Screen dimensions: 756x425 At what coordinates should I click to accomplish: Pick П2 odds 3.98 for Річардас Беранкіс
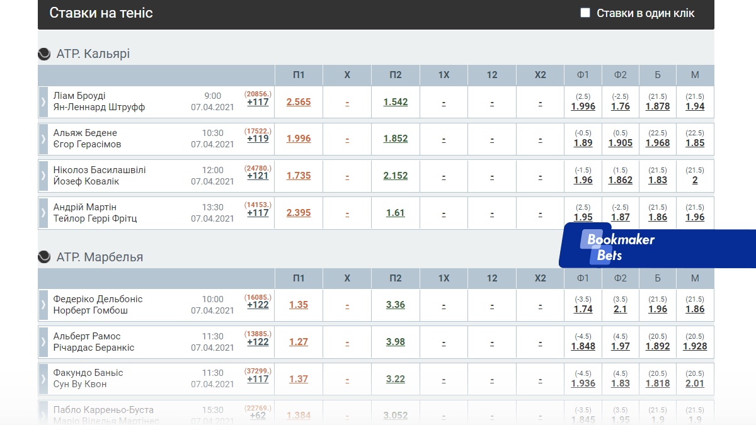396,342
